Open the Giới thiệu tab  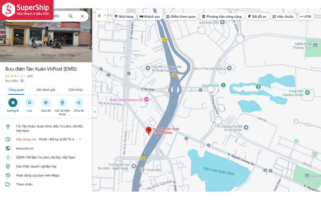click(x=76, y=90)
